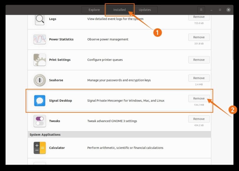The image size is (239, 171).
Task: Open the hamburger menu
Action: click(201, 9)
